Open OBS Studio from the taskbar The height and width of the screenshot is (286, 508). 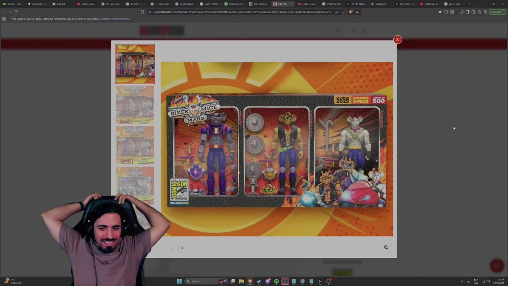coord(329,281)
